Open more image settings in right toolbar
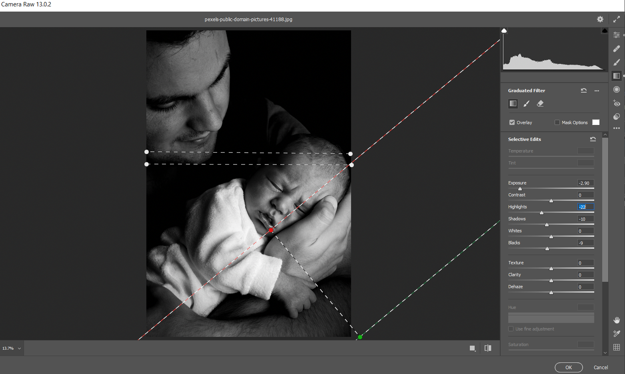 pyautogui.click(x=617, y=128)
